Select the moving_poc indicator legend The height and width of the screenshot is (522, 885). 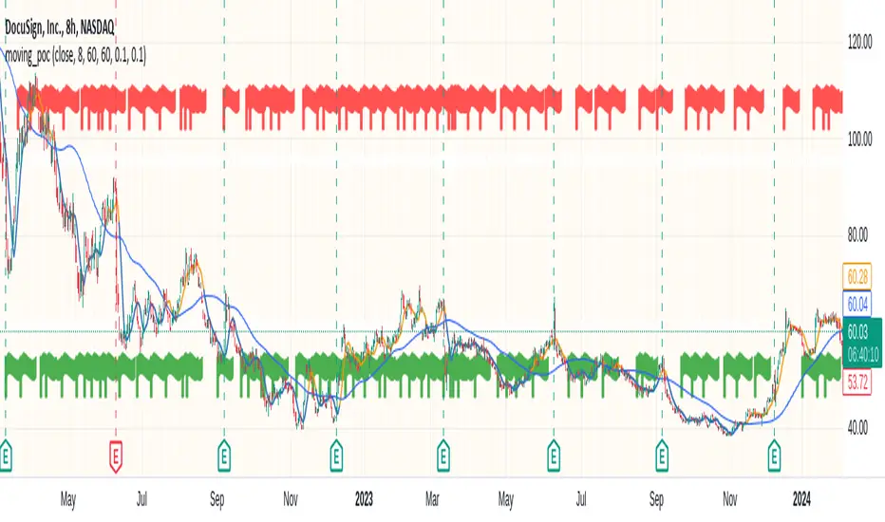75,55
